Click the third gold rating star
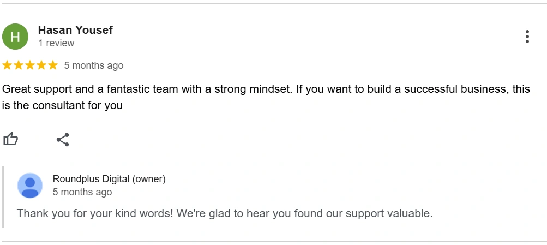Screen dimensions: 547x245 pyautogui.click(x=30, y=65)
